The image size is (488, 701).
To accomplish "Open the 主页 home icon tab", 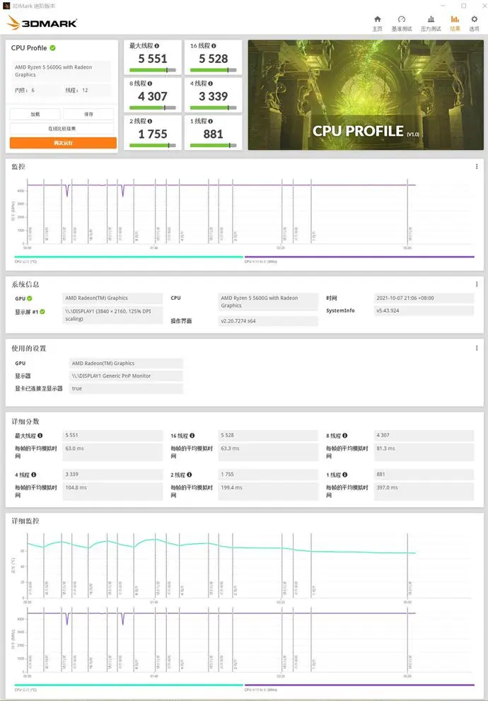I will point(378,23).
